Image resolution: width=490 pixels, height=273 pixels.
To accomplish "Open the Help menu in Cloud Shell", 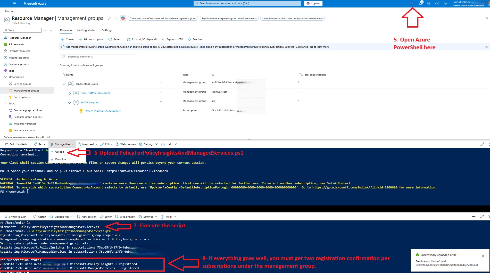I will pyautogui.click(x=169, y=144).
